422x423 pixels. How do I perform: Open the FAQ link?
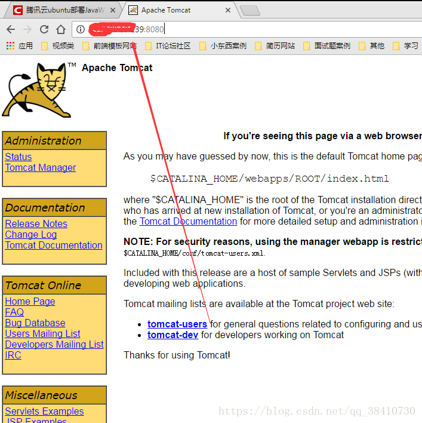pos(14,312)
